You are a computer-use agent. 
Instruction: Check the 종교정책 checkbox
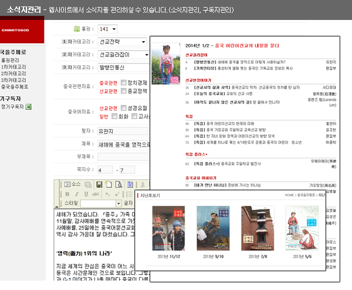pyautogui.click(x=123, y=92)
